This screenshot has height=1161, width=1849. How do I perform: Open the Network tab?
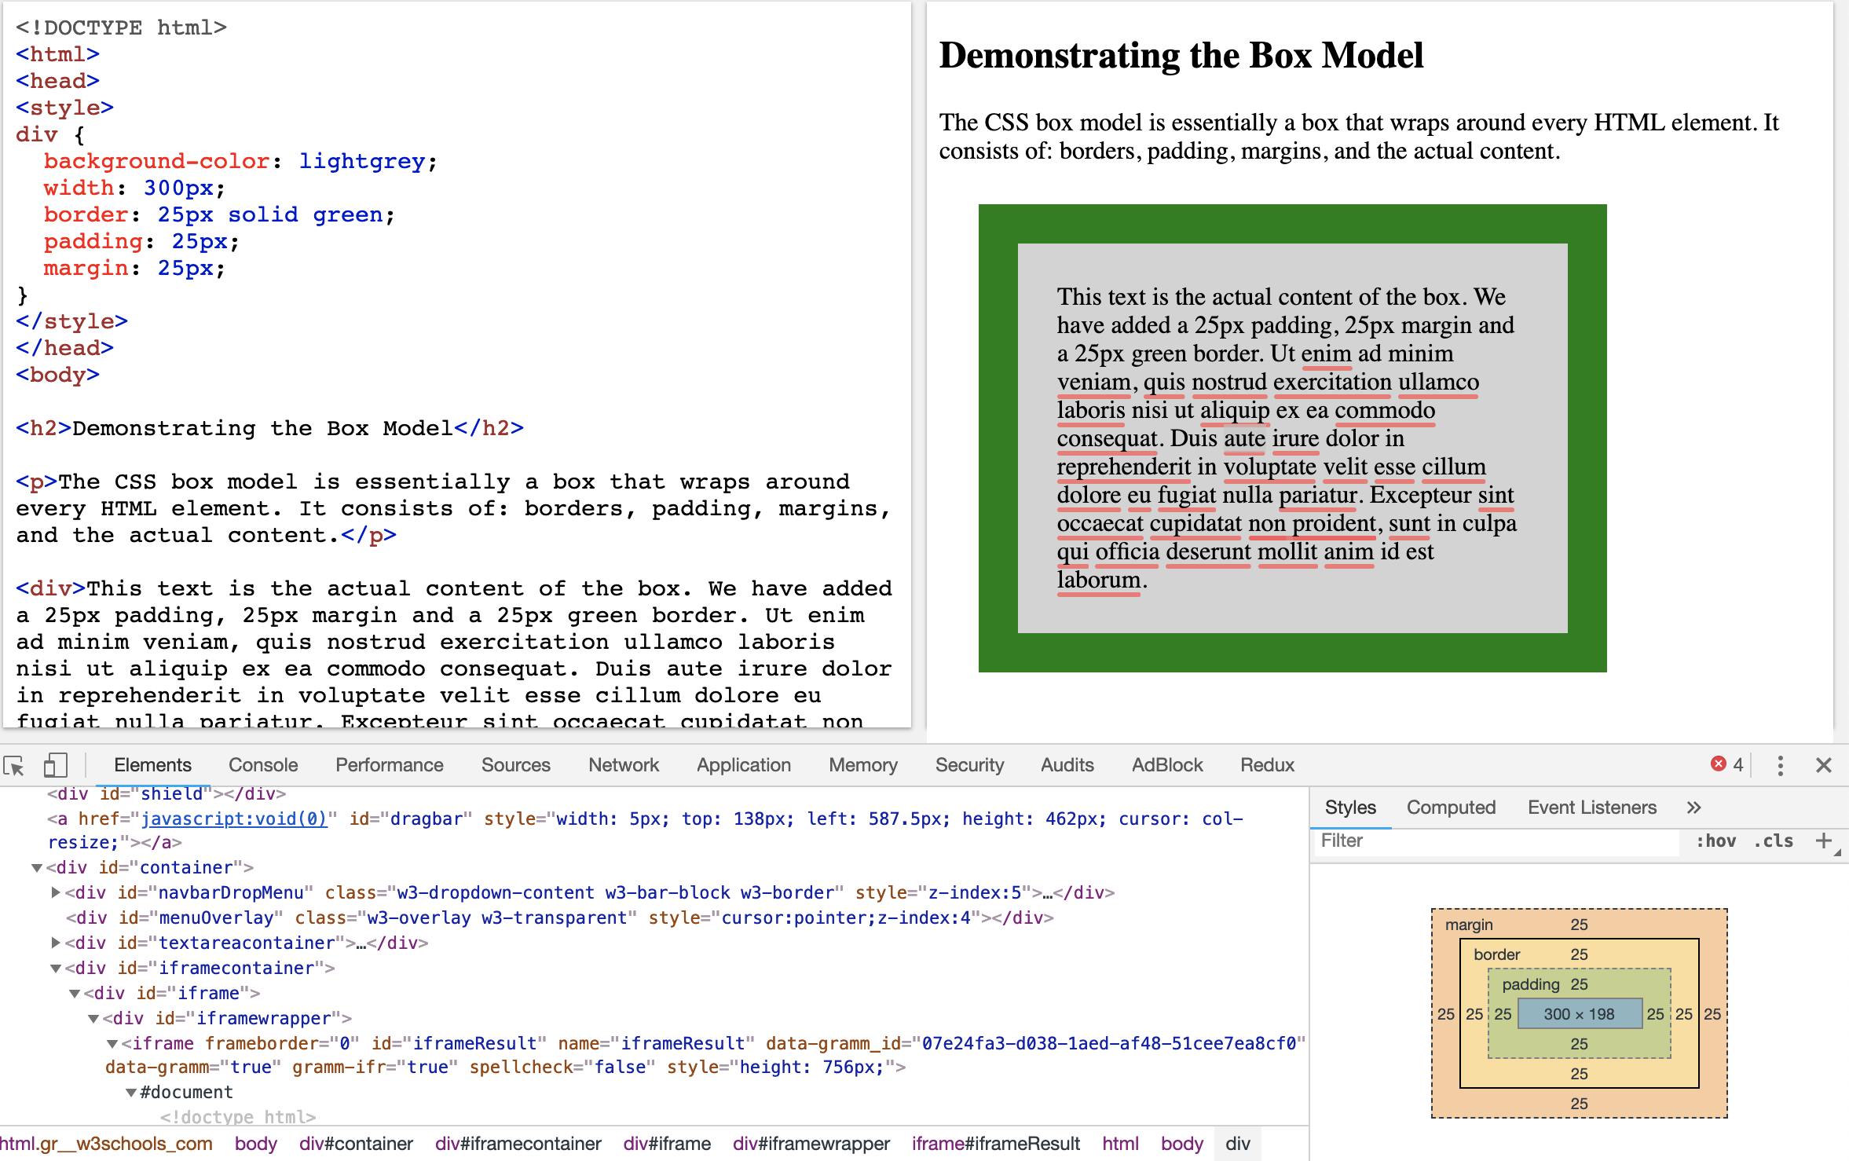click(623, 765)
